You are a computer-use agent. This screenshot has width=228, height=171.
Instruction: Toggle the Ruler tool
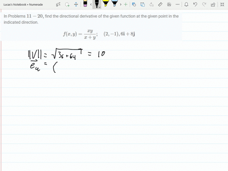[x=160, y=4]
